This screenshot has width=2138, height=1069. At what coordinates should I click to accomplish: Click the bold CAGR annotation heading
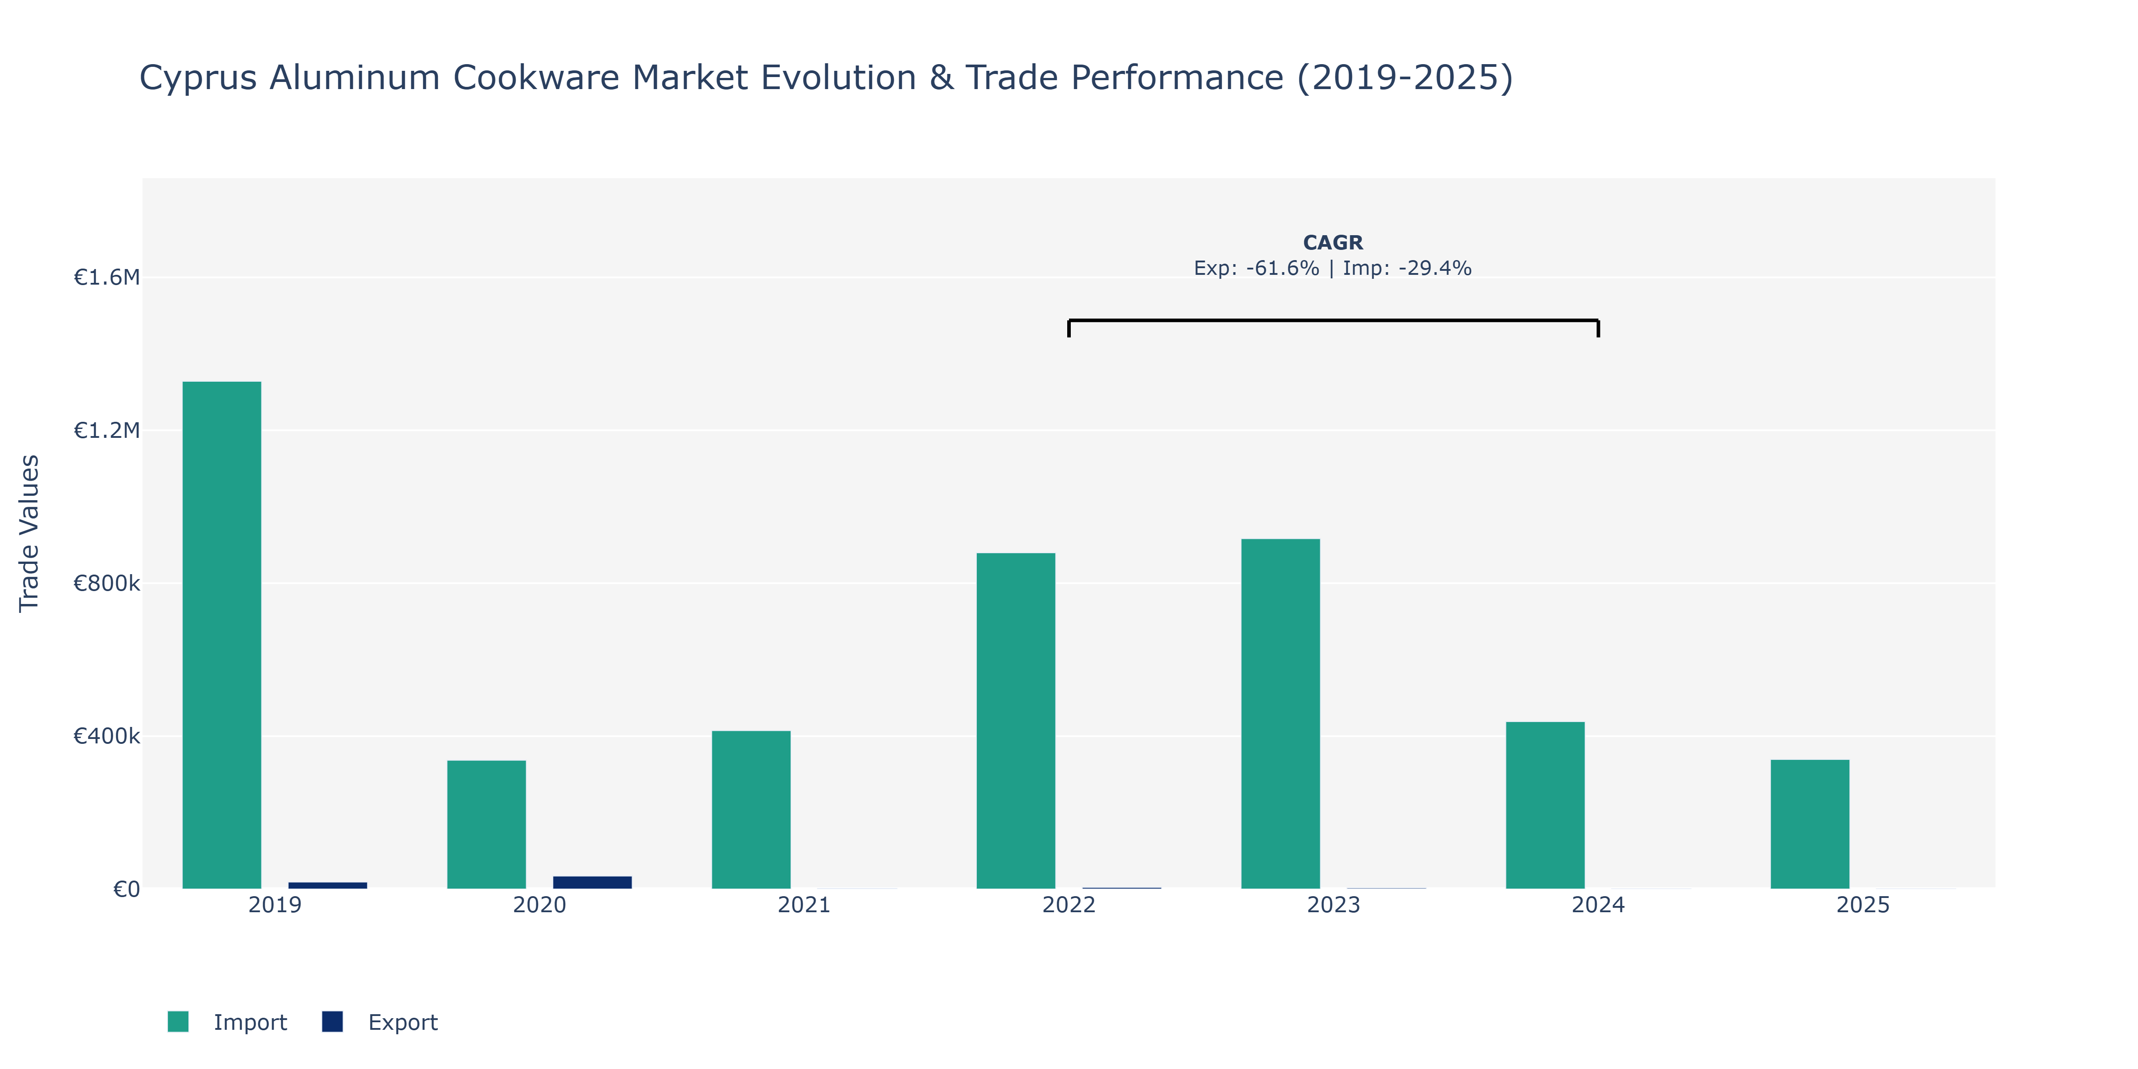(1333, 242)
